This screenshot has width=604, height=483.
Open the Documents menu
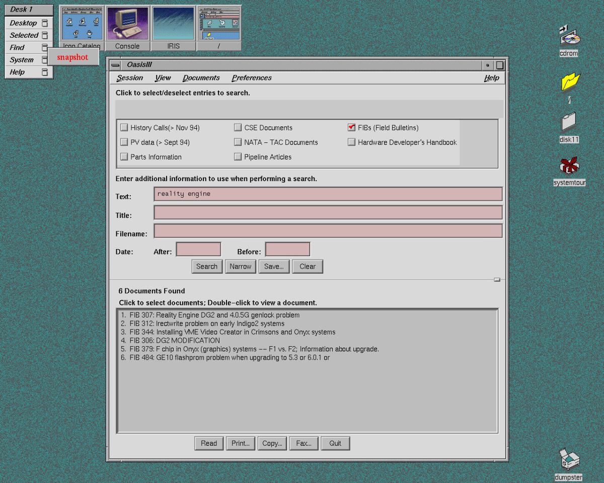click(x=201, y=78)
